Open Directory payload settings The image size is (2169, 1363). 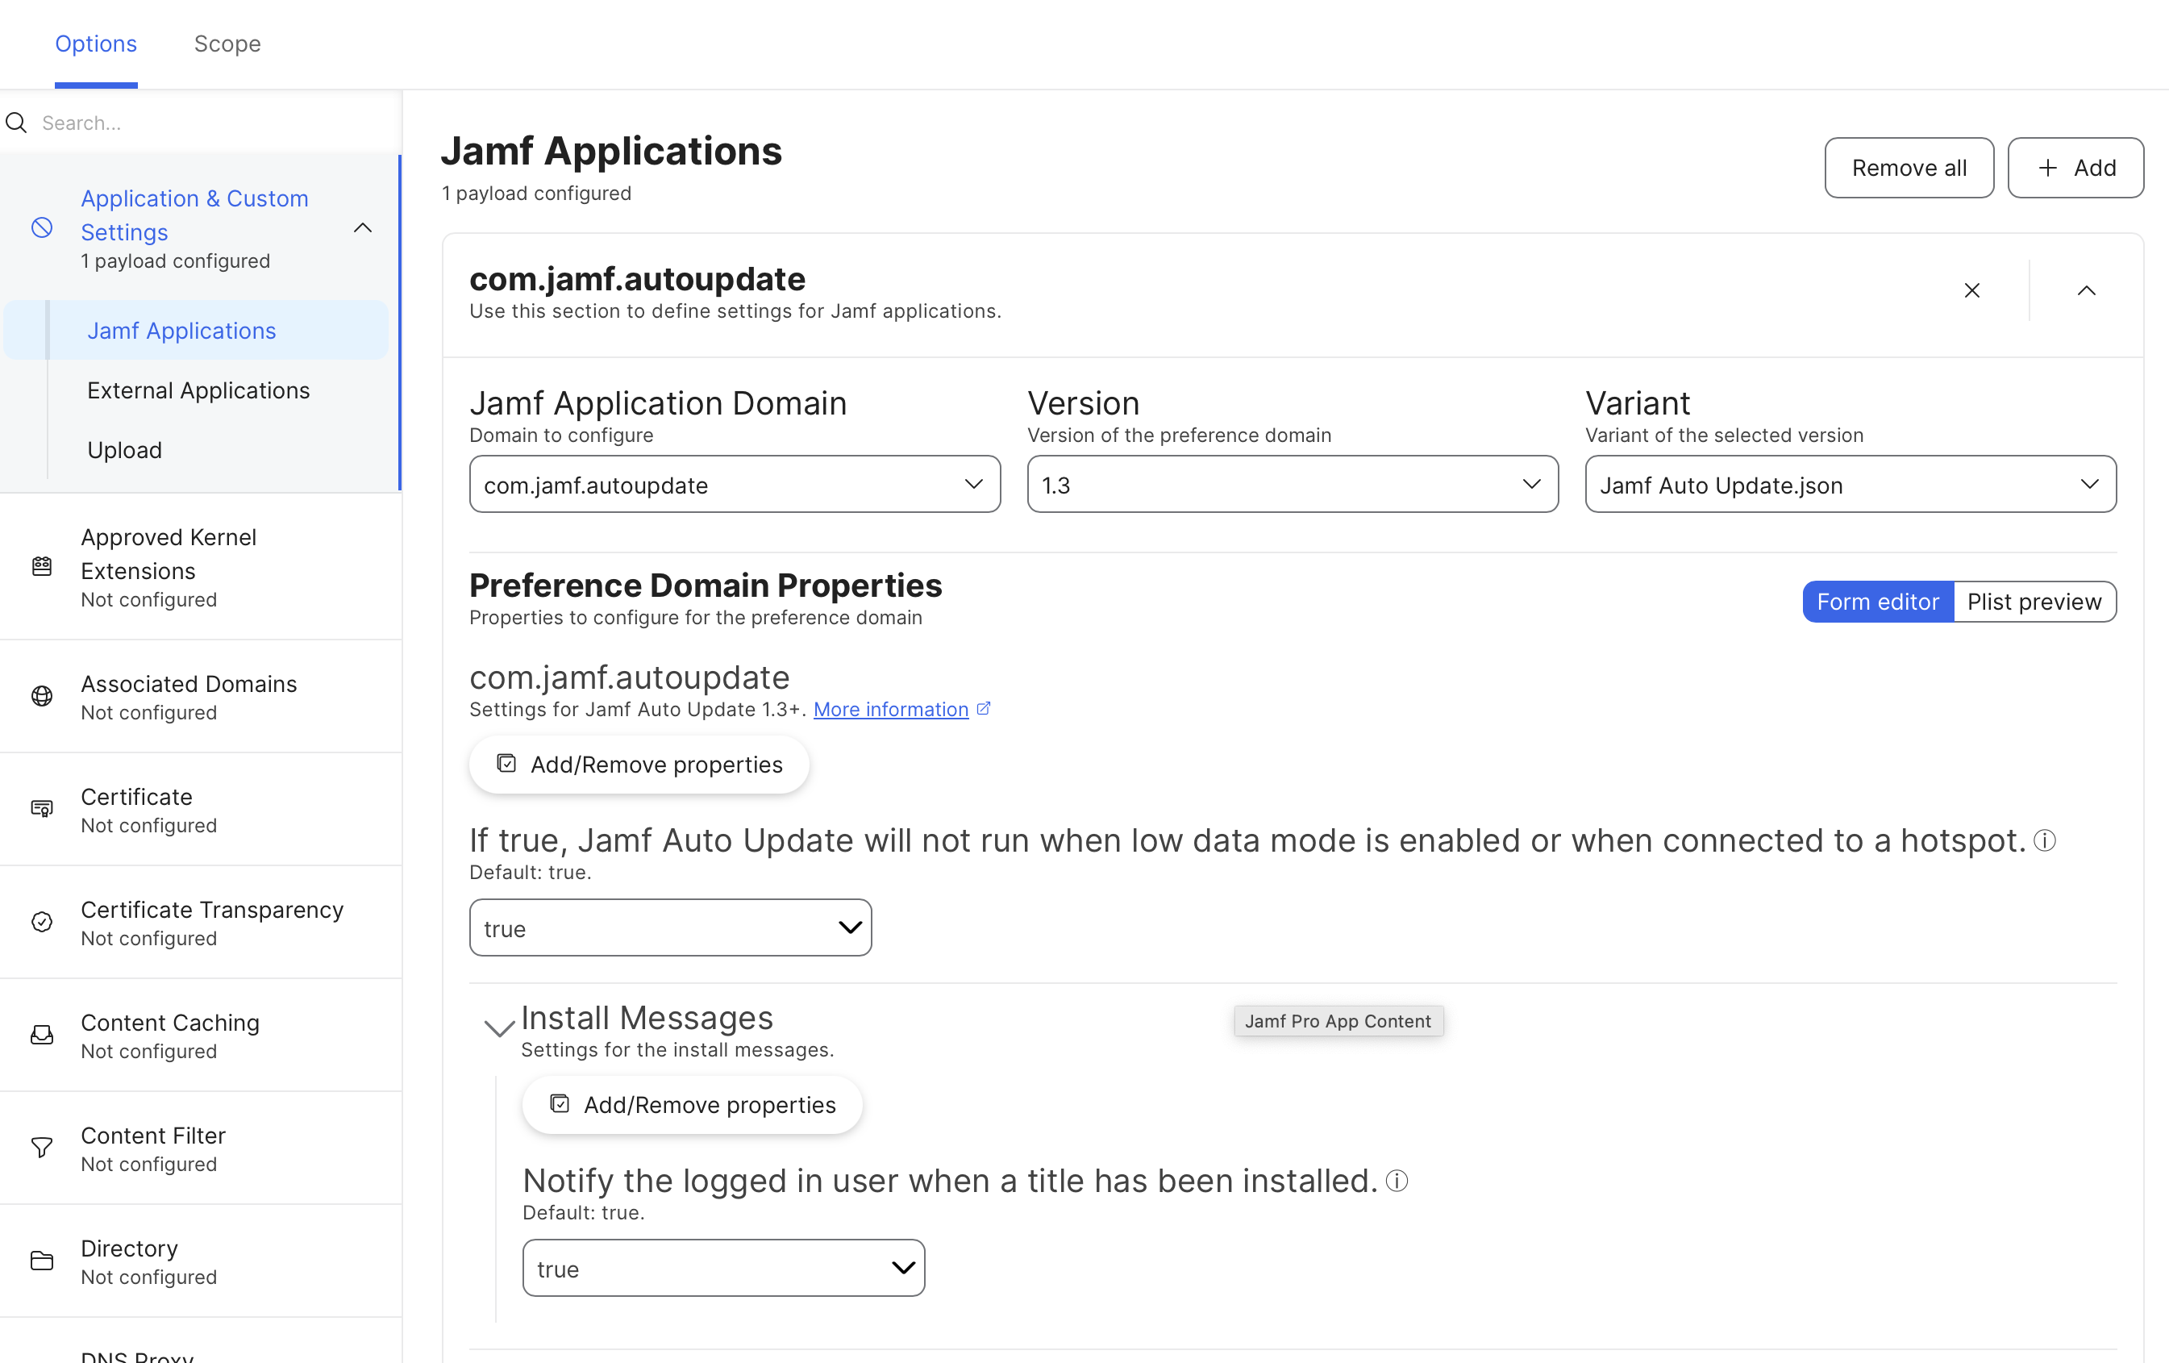(x=200, y=1261)
